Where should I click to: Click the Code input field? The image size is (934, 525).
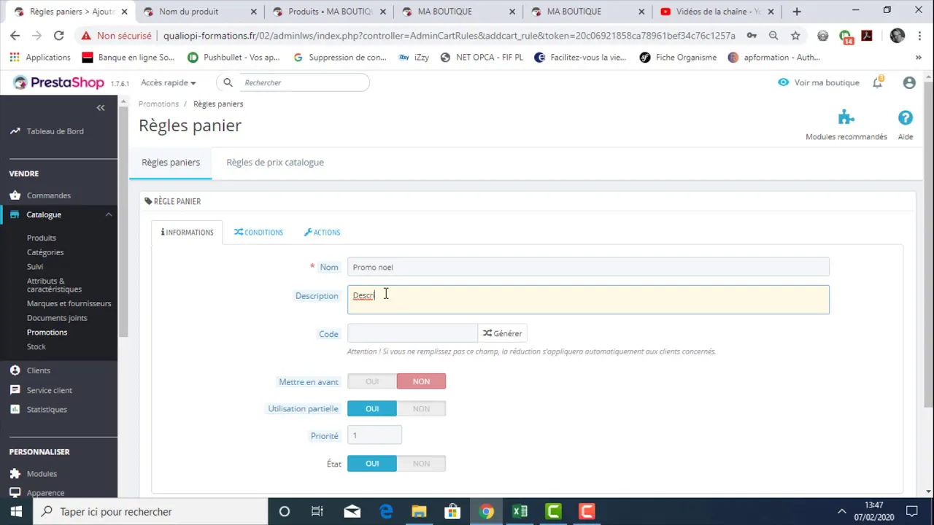(x=412, y=333)
